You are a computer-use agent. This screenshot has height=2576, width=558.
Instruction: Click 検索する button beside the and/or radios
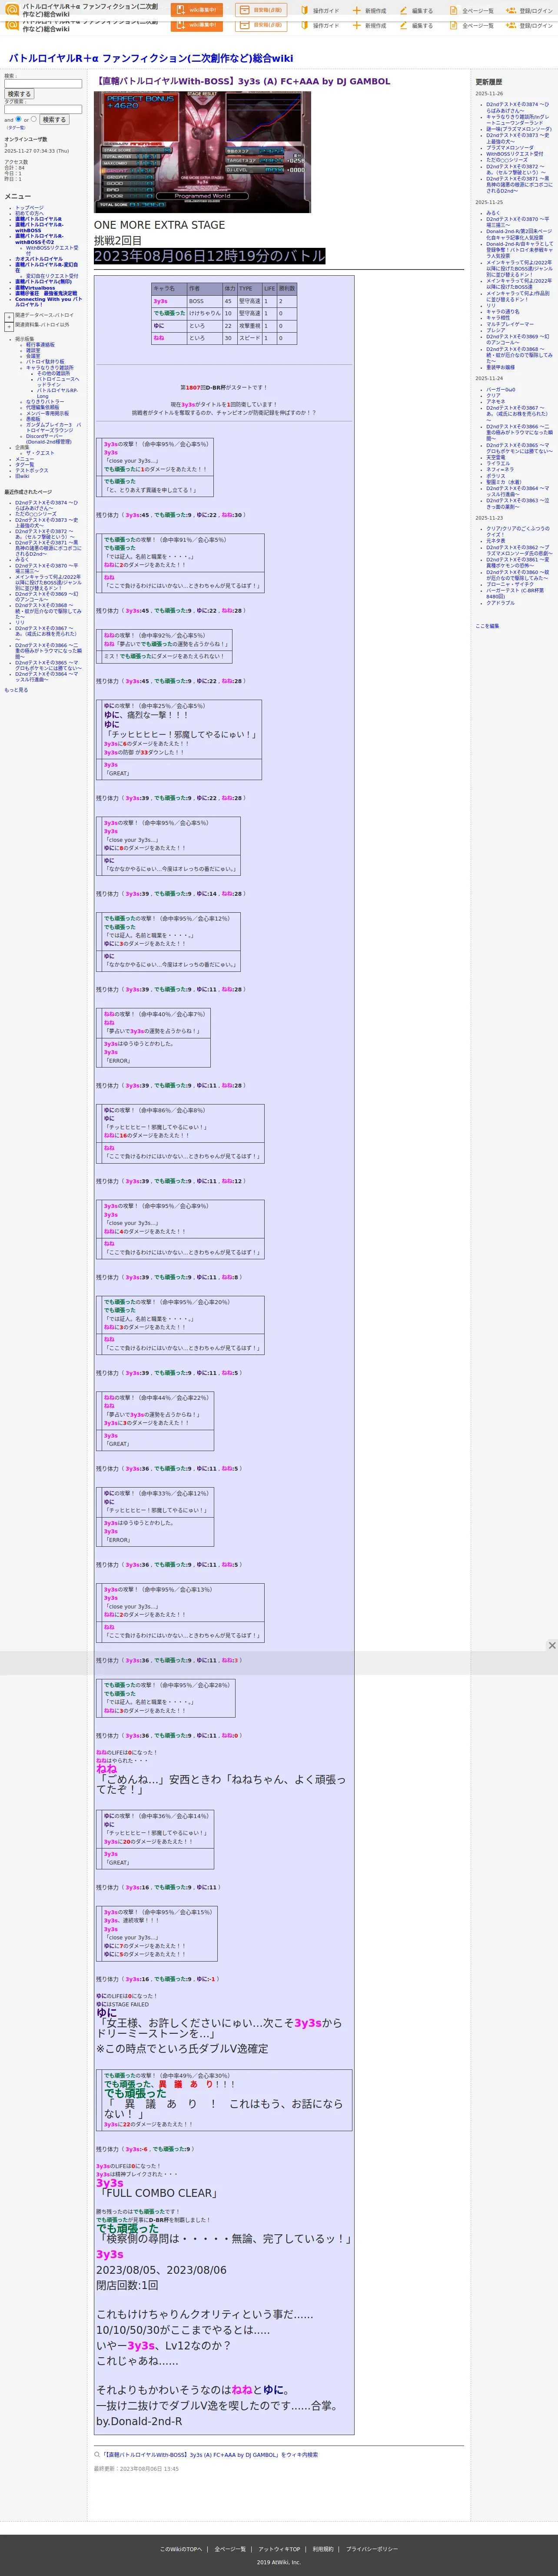point(54,120)
